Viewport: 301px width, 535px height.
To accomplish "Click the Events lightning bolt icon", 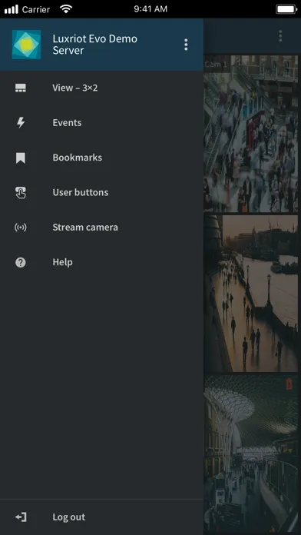I will (21, 123).
